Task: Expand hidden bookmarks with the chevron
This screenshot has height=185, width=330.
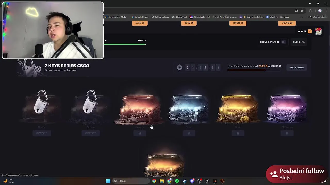Action: coord(302,17)
